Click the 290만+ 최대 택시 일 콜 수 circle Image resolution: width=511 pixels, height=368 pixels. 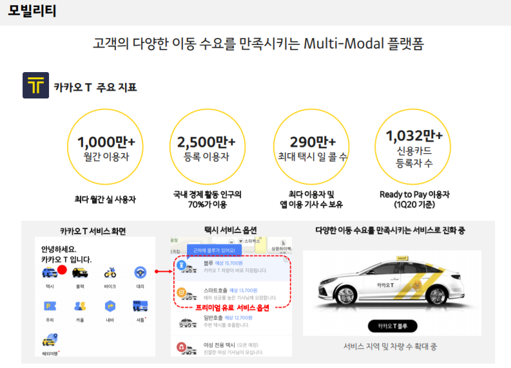311,147
